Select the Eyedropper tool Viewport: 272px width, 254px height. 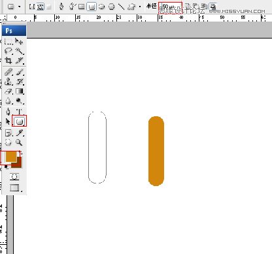20,133
